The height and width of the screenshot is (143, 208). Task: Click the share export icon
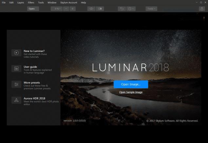point(202,9)
